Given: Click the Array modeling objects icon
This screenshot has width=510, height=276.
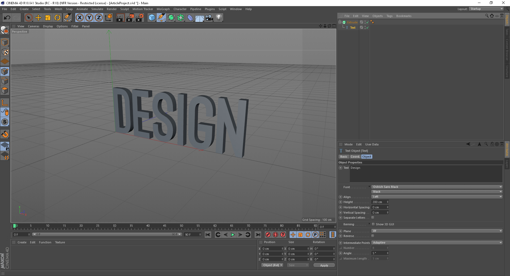Looking at the screenshot, I should pos(181,18).
